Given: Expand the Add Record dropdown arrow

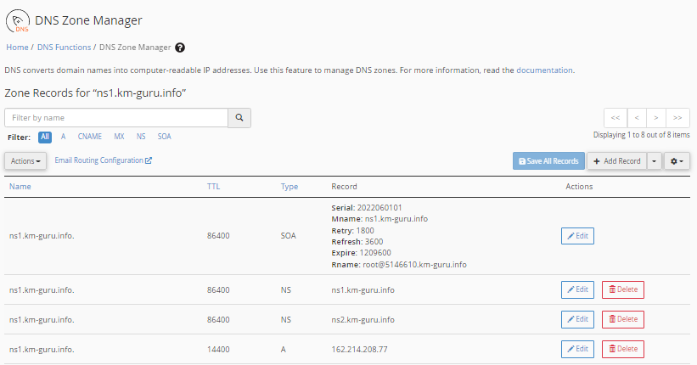Looking at the screenshot, I should (x=654, y=160).
